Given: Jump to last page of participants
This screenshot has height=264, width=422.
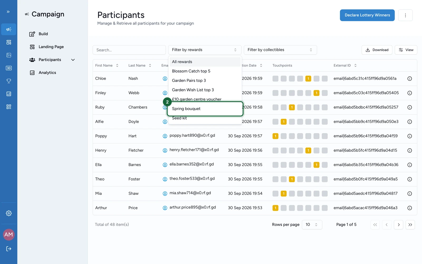Looking at the screenshot, I should coord(410,225).
